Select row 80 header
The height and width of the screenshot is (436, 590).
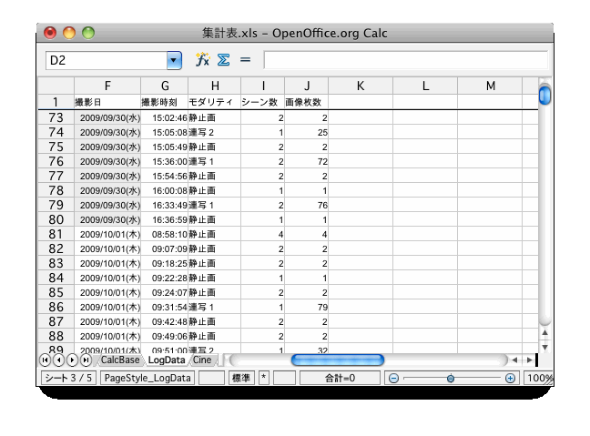[56, 219]
